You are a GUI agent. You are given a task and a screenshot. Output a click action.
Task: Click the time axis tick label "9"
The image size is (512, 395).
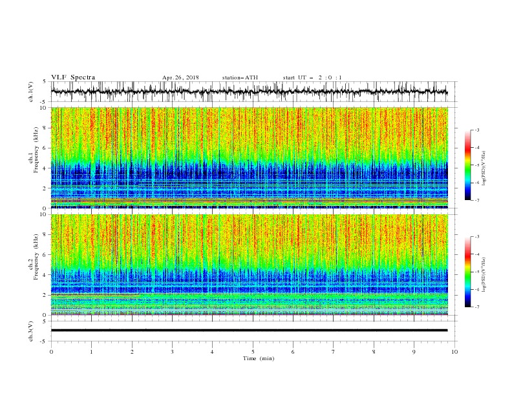(414, 352)
